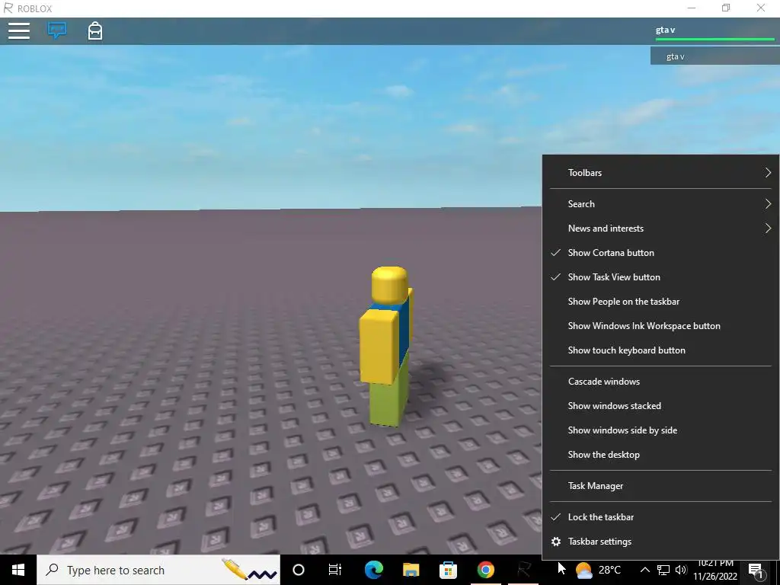Enable Show People on the taskbar
The width and height of the screenshot is (780, 585).
coord(660,302)
